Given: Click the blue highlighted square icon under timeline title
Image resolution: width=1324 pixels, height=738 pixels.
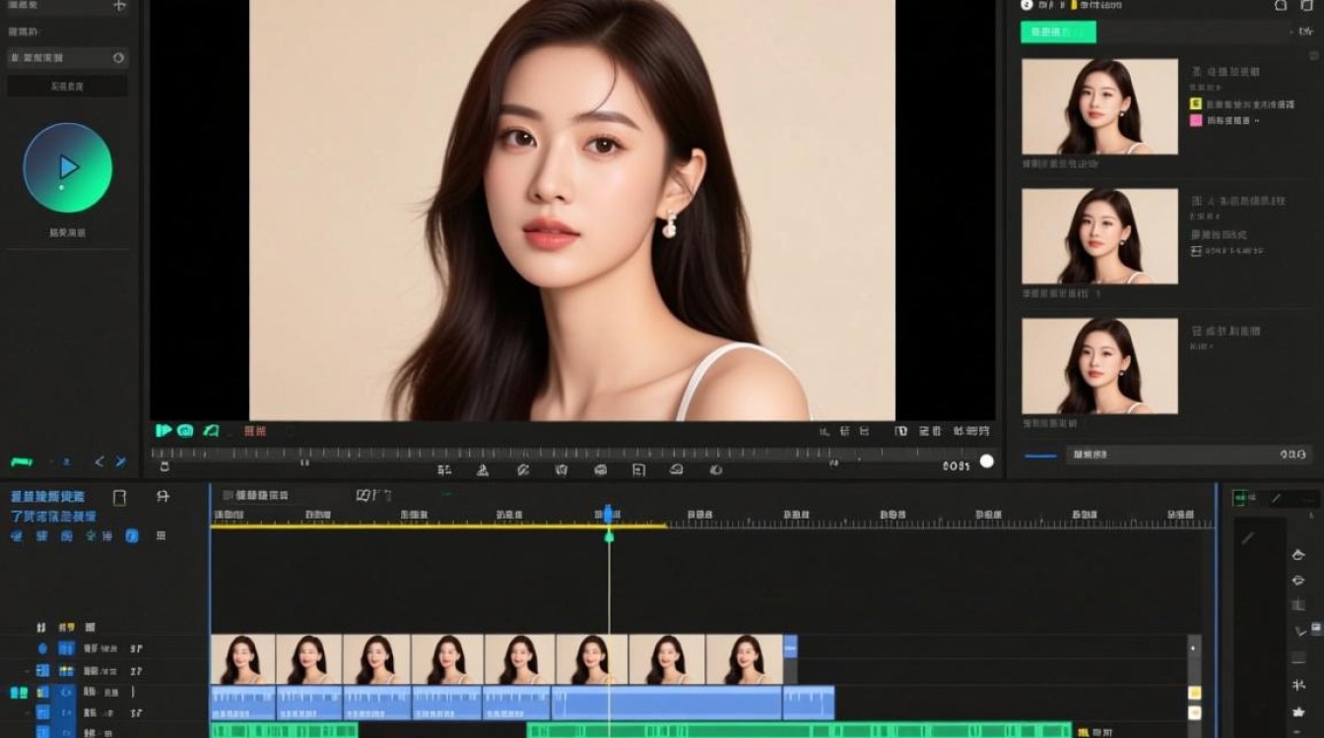Looking at the screenshot, I should (x=132, y=536).
